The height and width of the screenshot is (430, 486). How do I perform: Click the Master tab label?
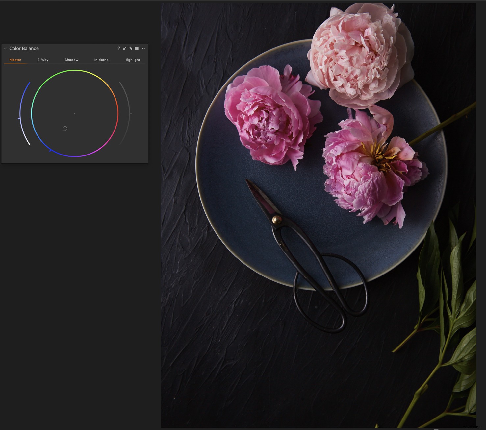pyautogui.click(x=15, y=60)
